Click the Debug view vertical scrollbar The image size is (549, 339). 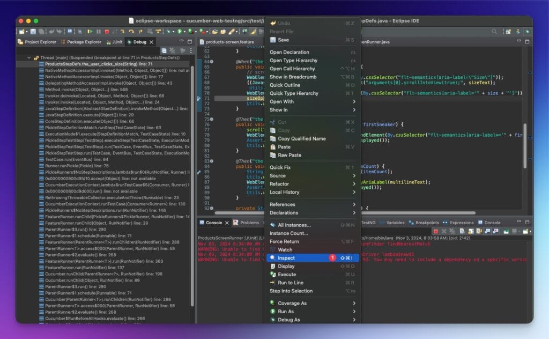tap(192, 186)
